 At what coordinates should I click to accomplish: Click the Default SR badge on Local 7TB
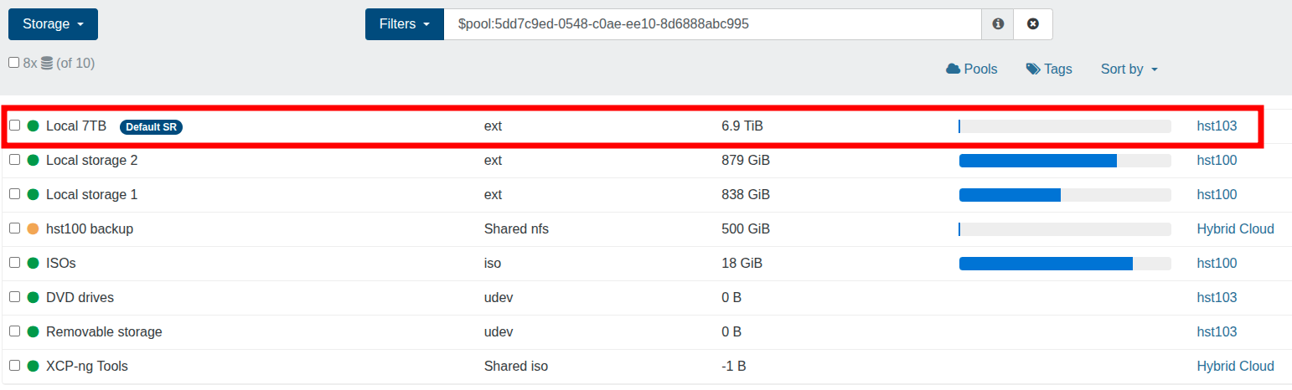151,126
